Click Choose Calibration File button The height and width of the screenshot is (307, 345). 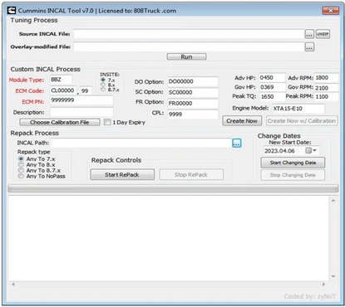point(60,122)
